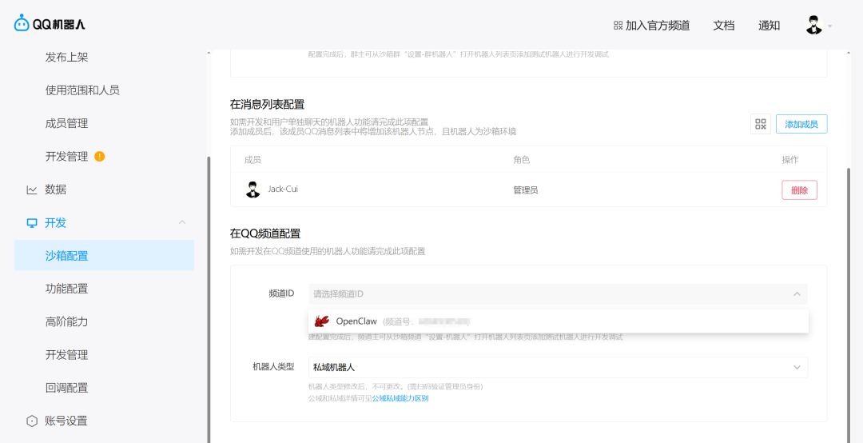Click Jack-Cui's member avatar
Viewport: 863px width, 443px height.
click(x=253, y=190)
